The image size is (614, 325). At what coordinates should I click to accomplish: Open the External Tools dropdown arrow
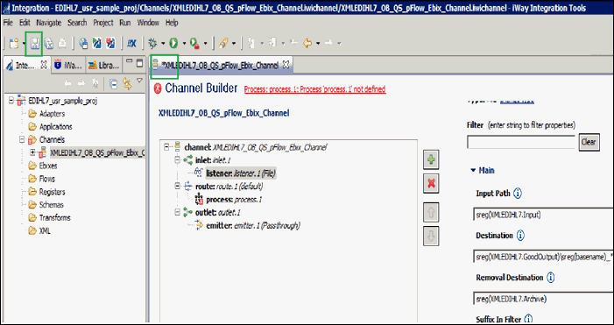coord(205,44)
